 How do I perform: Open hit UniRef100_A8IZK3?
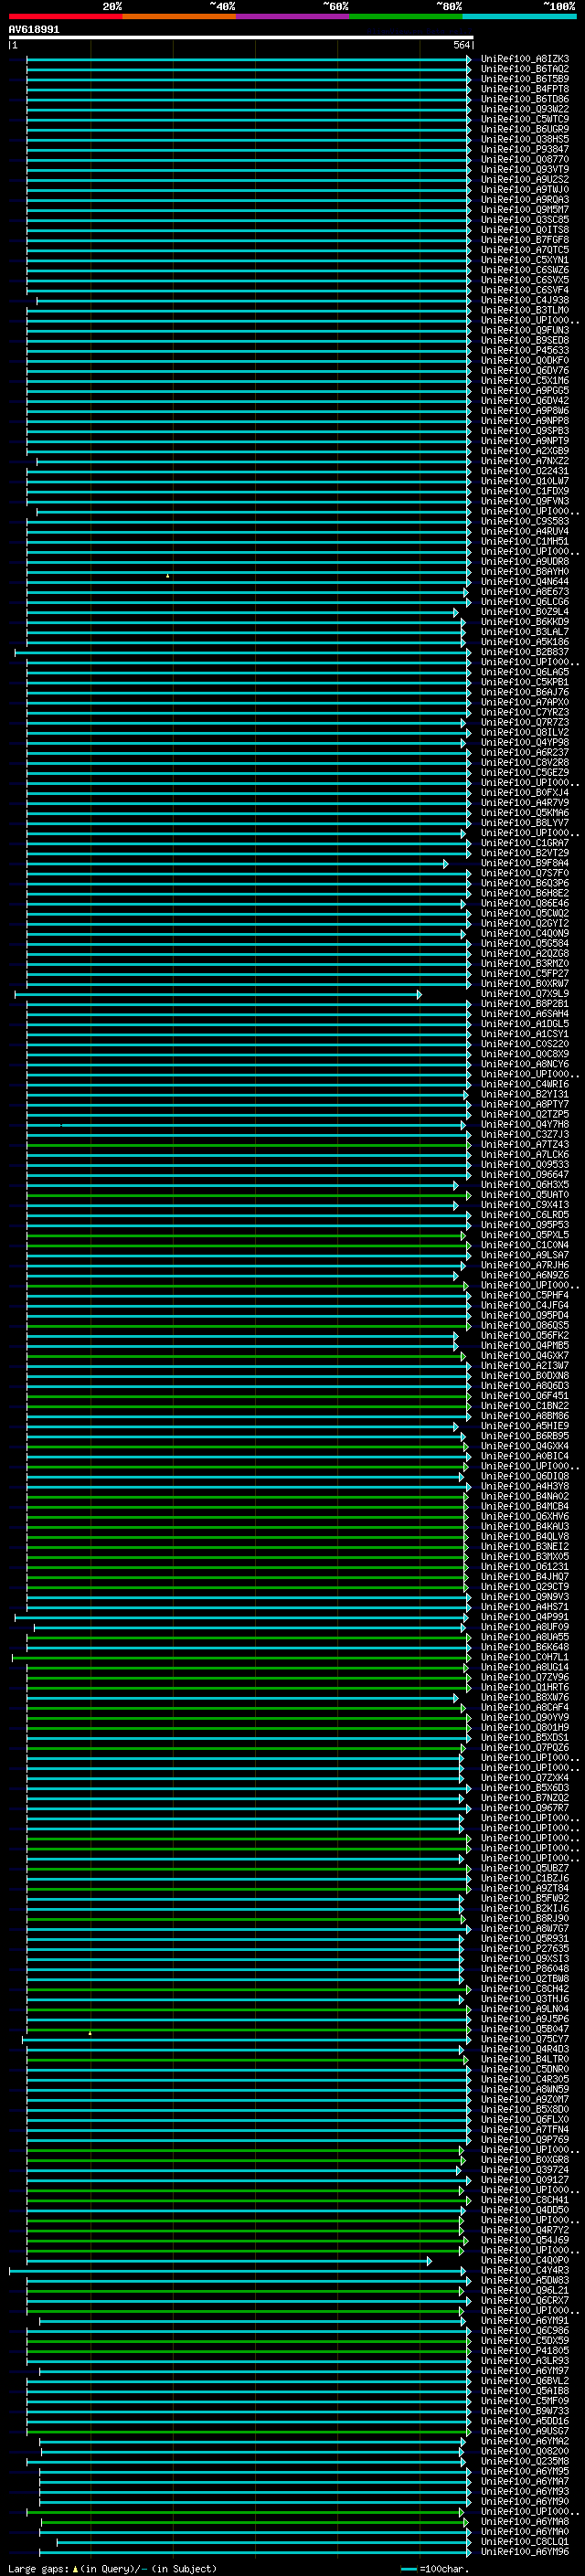coord(524,59)
